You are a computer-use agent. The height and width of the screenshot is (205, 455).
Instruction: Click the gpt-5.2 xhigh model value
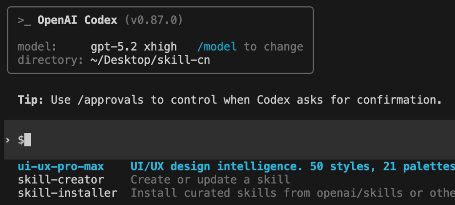(134, 46)
